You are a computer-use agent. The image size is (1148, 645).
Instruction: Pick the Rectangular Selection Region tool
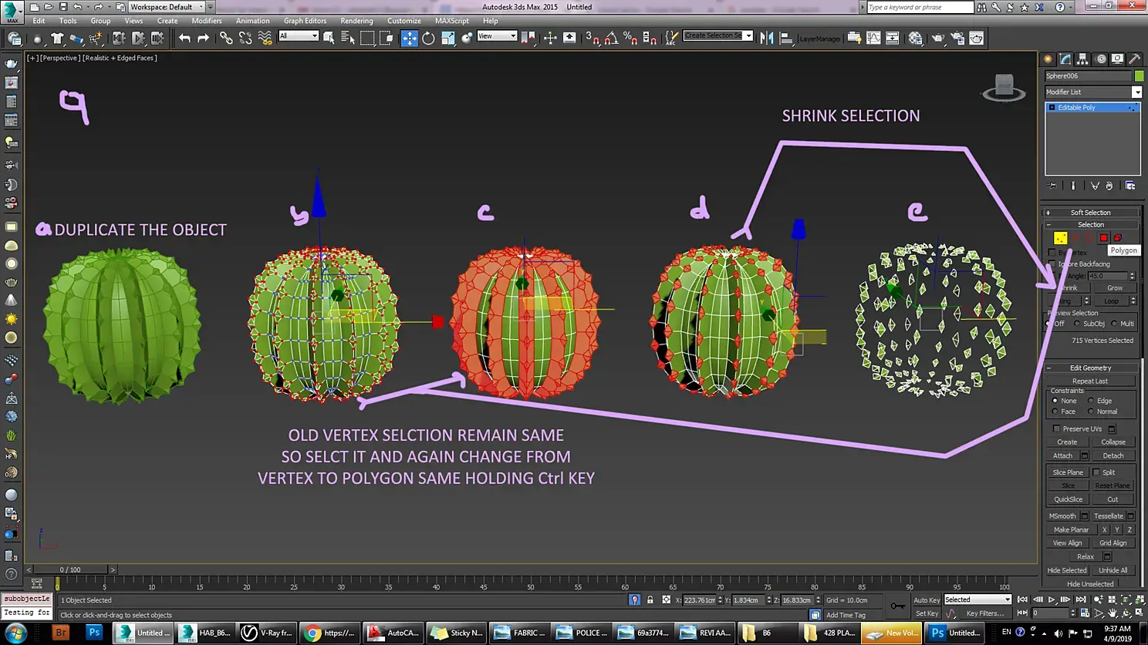coord(367,38)
